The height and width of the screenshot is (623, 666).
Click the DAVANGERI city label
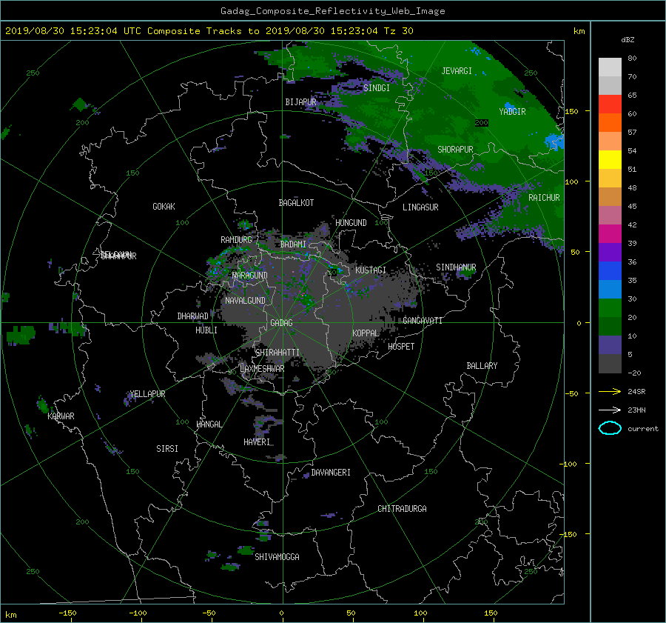(331, 473)
